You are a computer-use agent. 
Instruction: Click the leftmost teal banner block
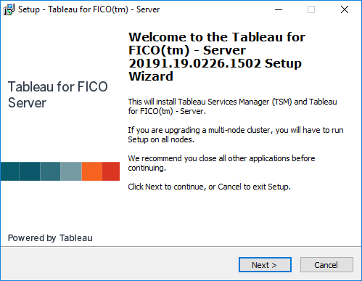[9, 171]
